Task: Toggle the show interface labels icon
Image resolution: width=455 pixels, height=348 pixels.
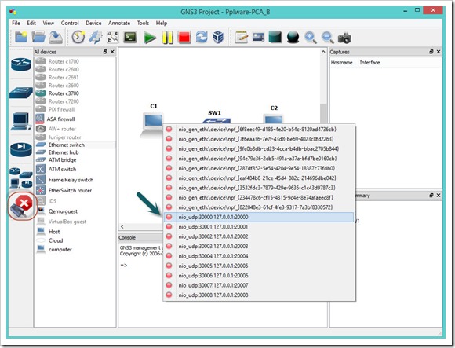Action: [113, 38]
